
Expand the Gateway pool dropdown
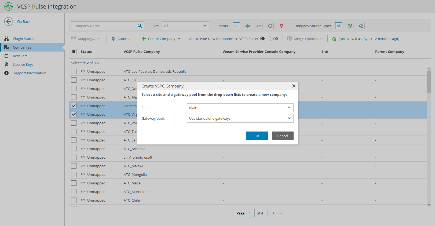pyautogui.click(x=240, y=118)
